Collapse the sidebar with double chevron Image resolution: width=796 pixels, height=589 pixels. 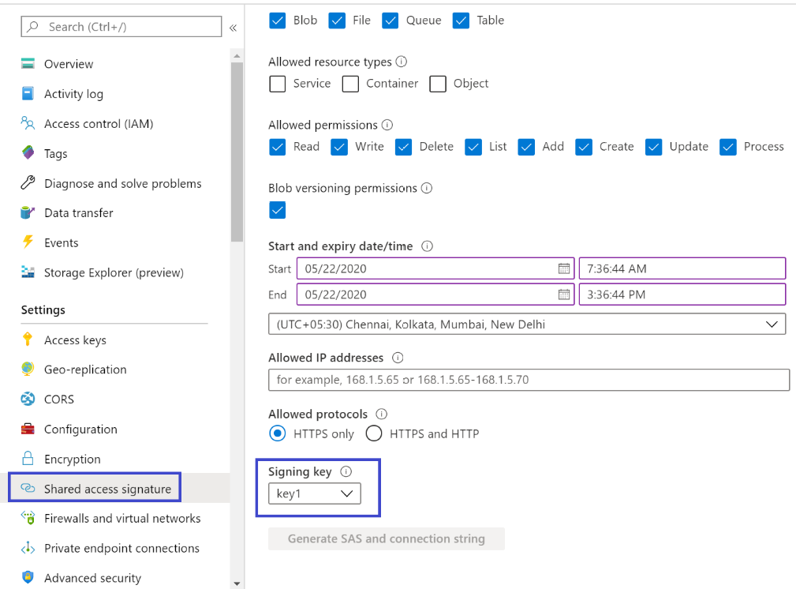[x=233, y=28]
